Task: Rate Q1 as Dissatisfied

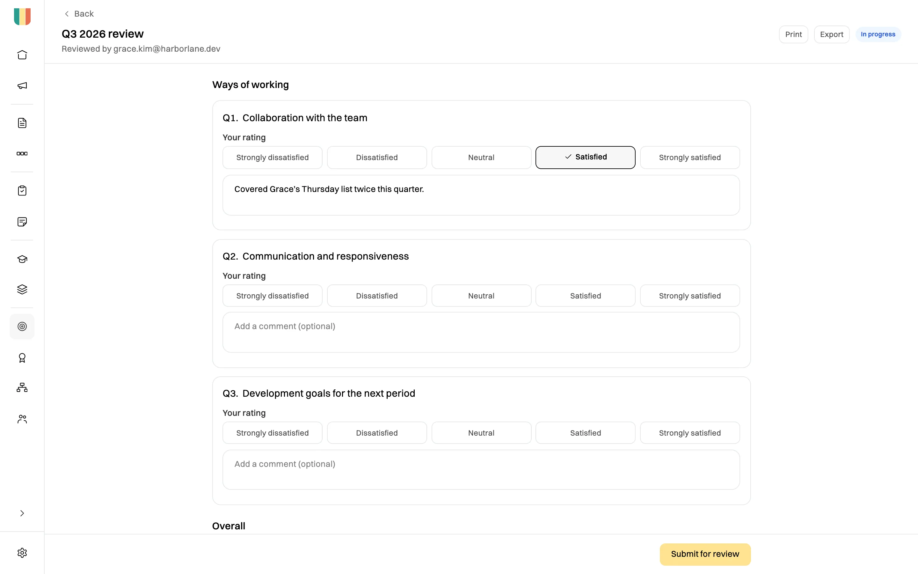Action: coord(377,158)
